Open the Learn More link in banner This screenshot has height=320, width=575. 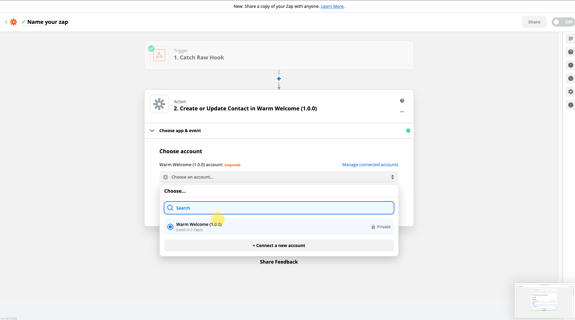coord(332,6)
